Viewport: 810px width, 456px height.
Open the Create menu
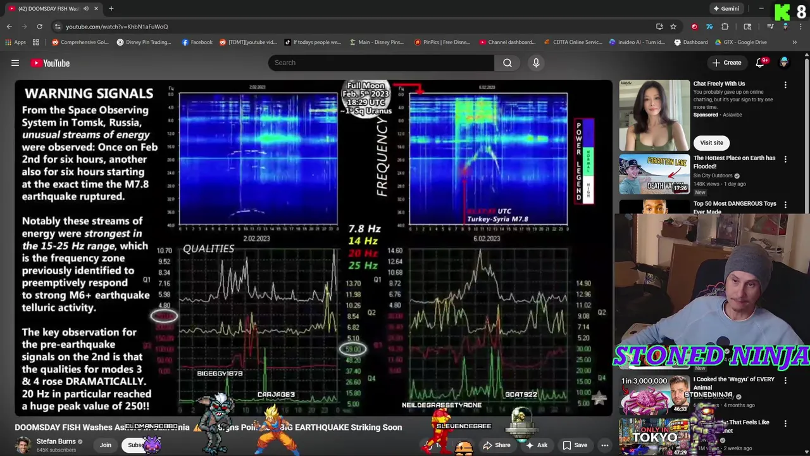click(x=726, y=63)
